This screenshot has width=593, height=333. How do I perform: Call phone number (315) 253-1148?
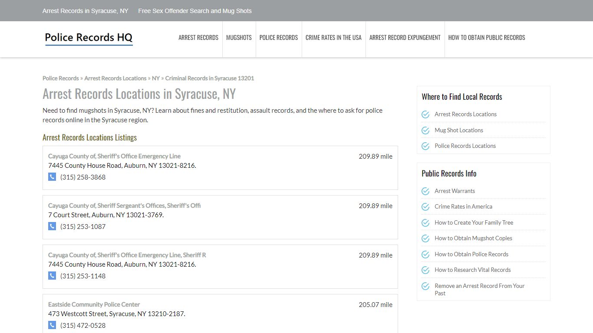pos(83,276)
